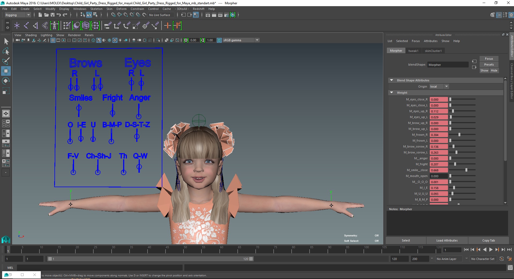Save the current scene

(53, 15)
